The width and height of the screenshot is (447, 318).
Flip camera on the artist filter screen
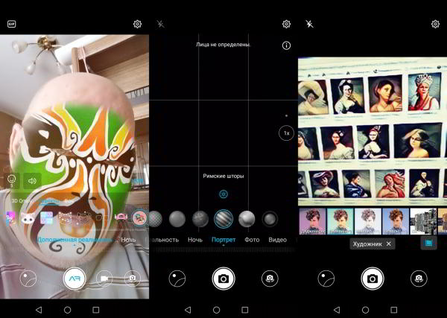pos(419,279)
